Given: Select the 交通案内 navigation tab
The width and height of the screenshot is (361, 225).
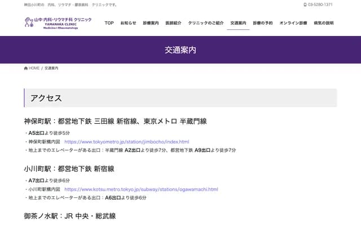Looking at the screenshot, I should click(x=239, y=23).
